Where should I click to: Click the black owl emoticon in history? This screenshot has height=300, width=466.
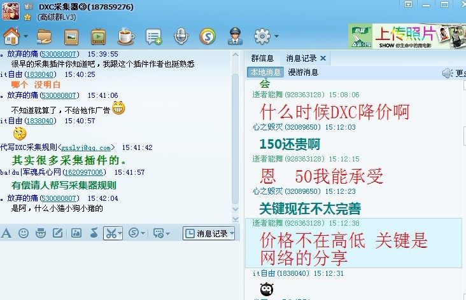267,289
